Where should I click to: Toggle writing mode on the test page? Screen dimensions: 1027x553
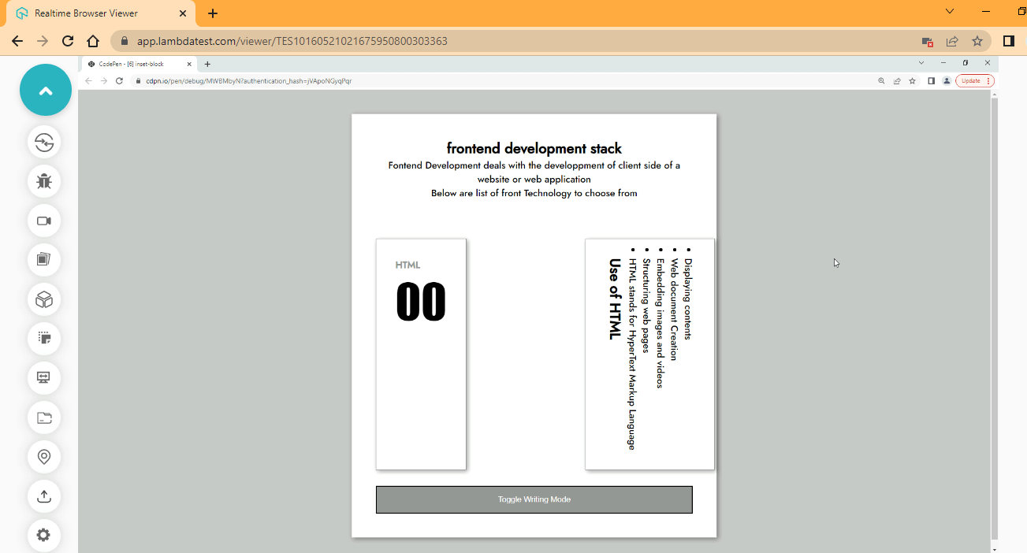534,499
